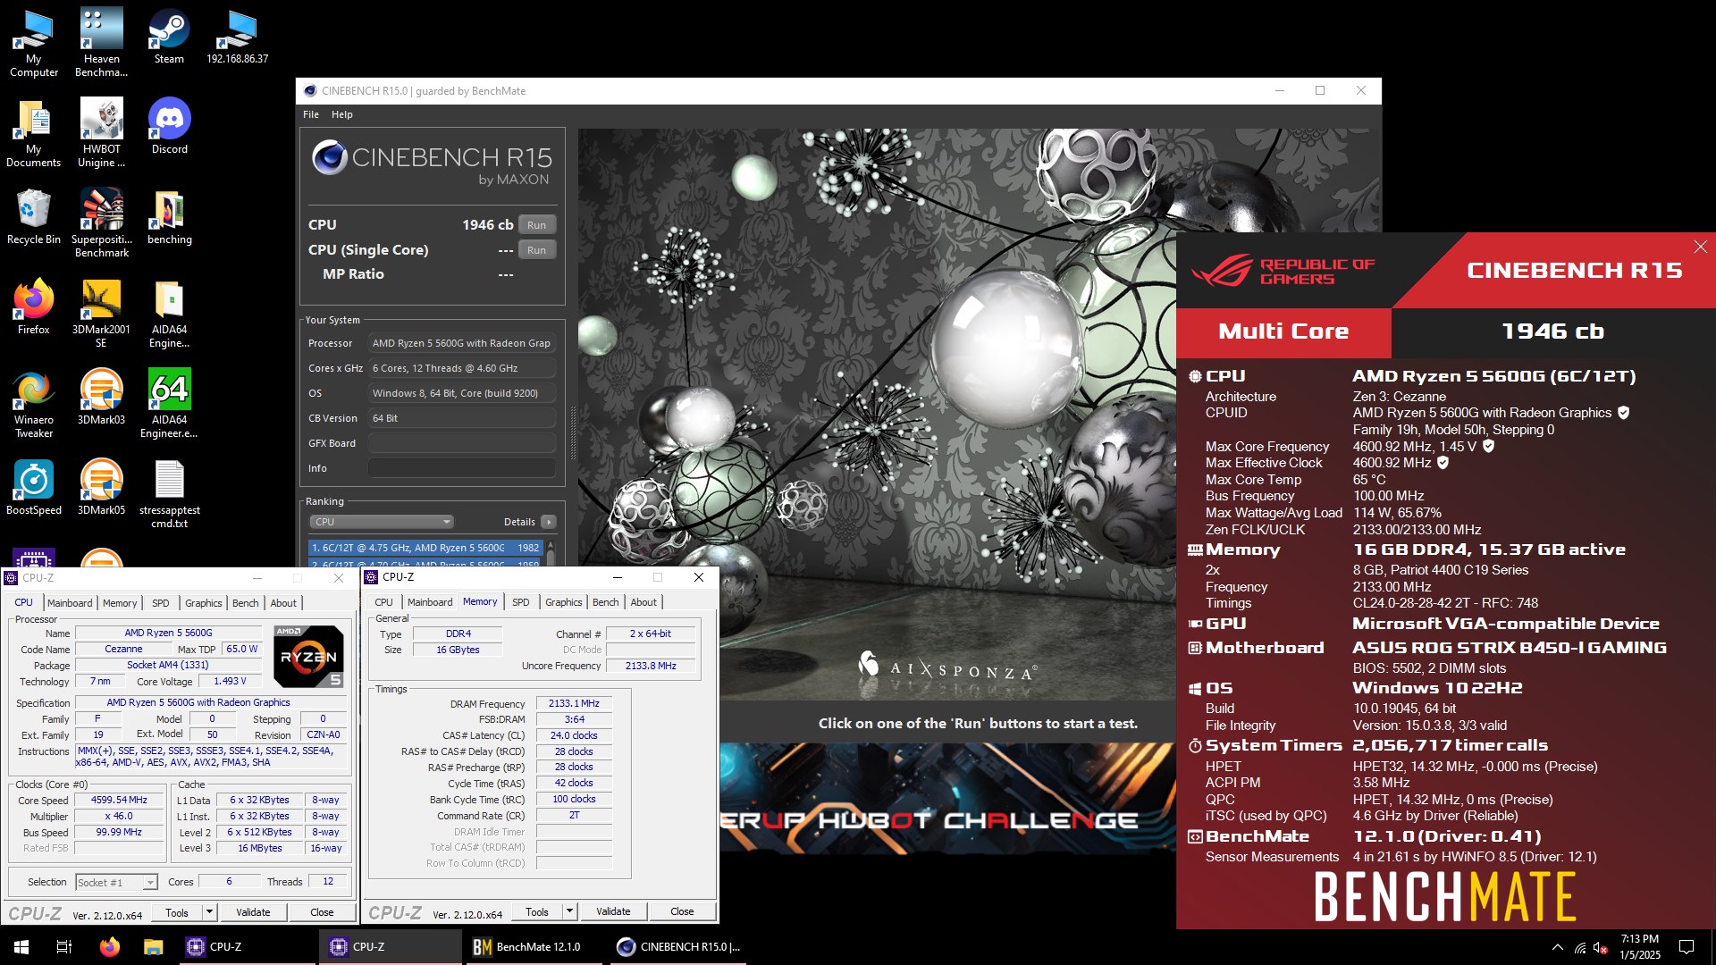Click Validate in left CPU-Z window
This screenshot has width=1716, height=965.
click(x=253, y=912)
